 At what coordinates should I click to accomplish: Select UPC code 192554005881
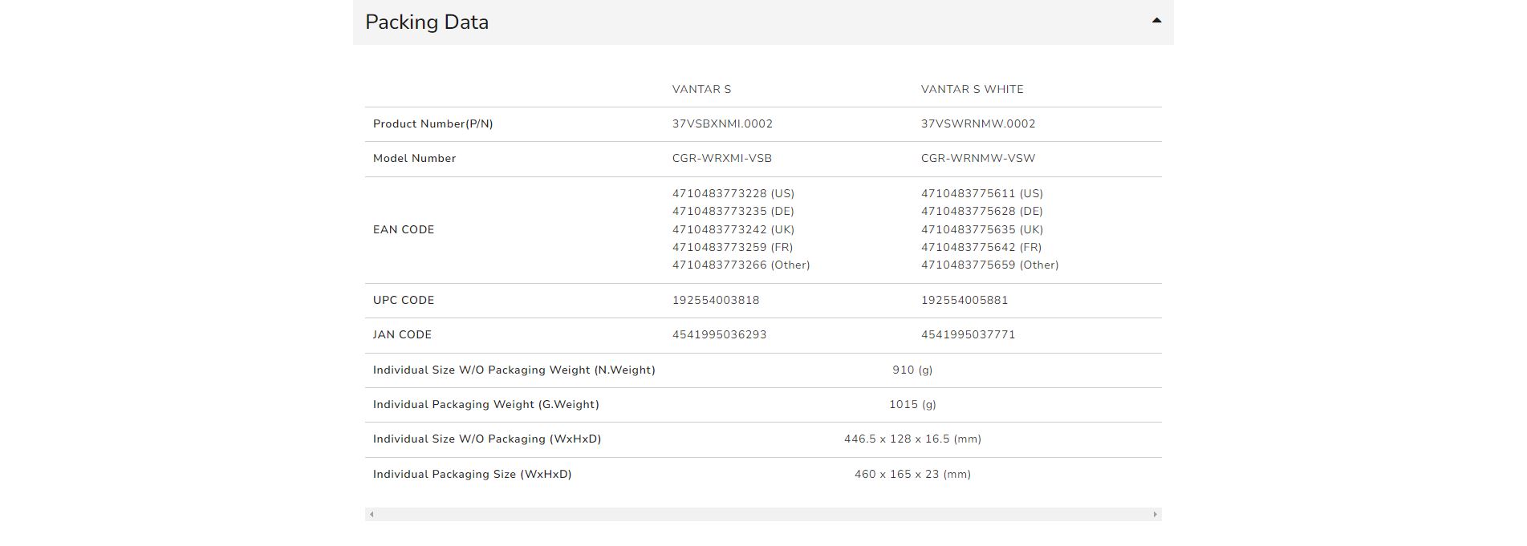click(x=965, y=301)
